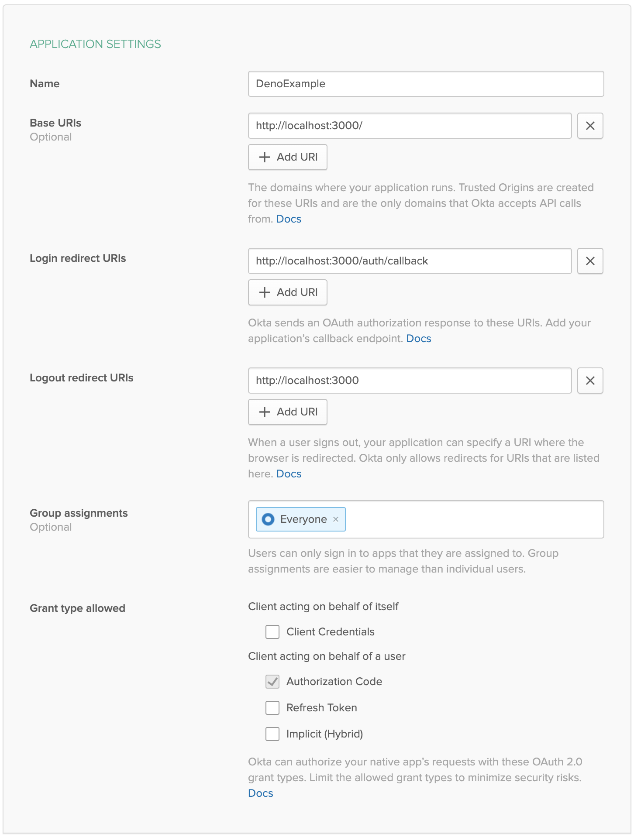Enable the Client Credentials grant type
Viewport: 634px width, 837px height.
click(x=272, y=631)
